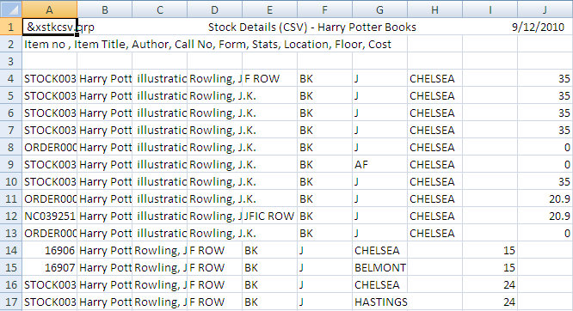Click the AF cell in row 9
The height and width of the screenshot is (311, 573).
point(379,164)
